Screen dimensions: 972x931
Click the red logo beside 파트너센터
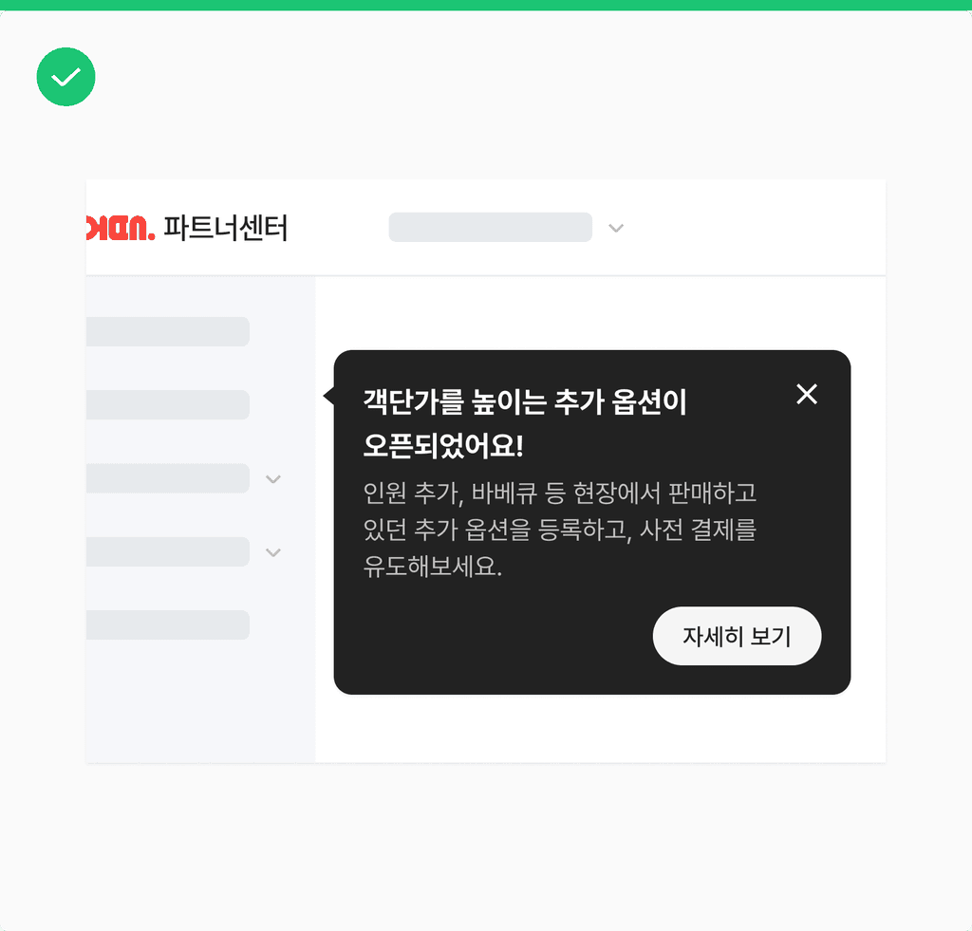click(x=121, y=228)
